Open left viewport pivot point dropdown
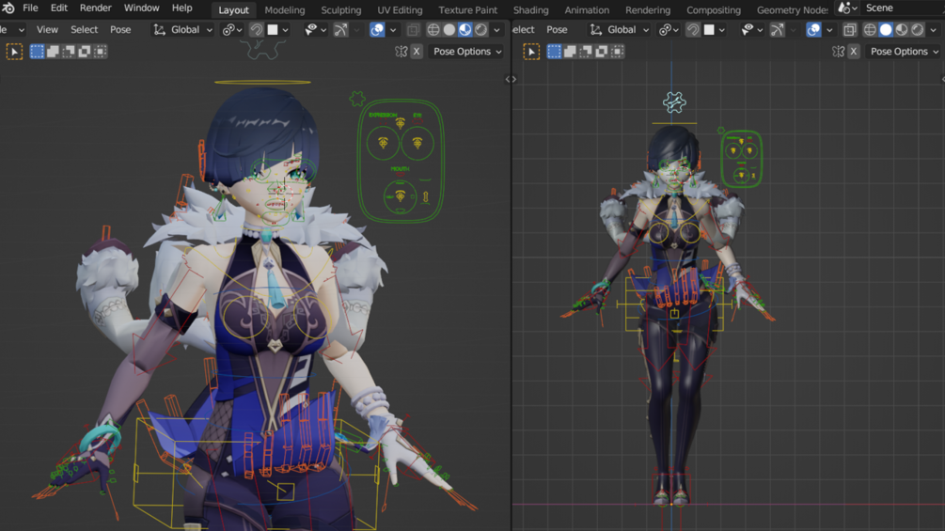The height and width of the screenshot is (531, 945). pos(232,29)
